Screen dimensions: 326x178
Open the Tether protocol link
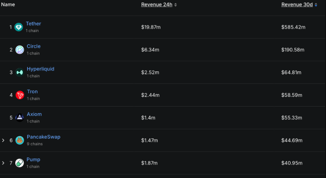click(x=34, y=24)
